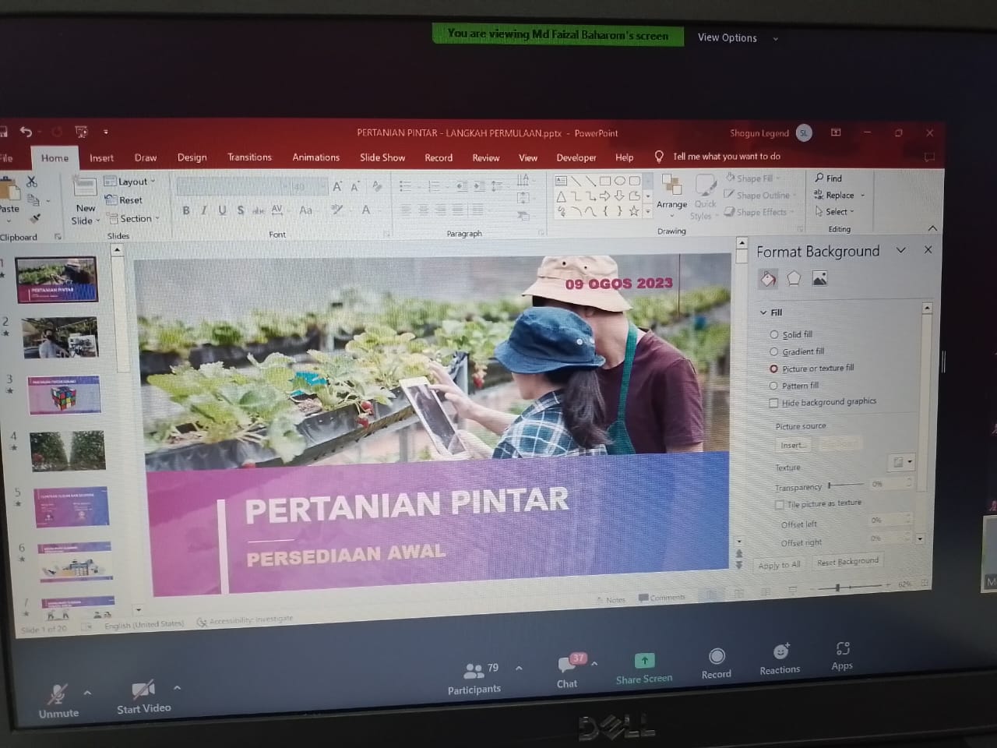997x748 pixels.
Task: Click the Fill paint bucket icon
Action: 768,279
